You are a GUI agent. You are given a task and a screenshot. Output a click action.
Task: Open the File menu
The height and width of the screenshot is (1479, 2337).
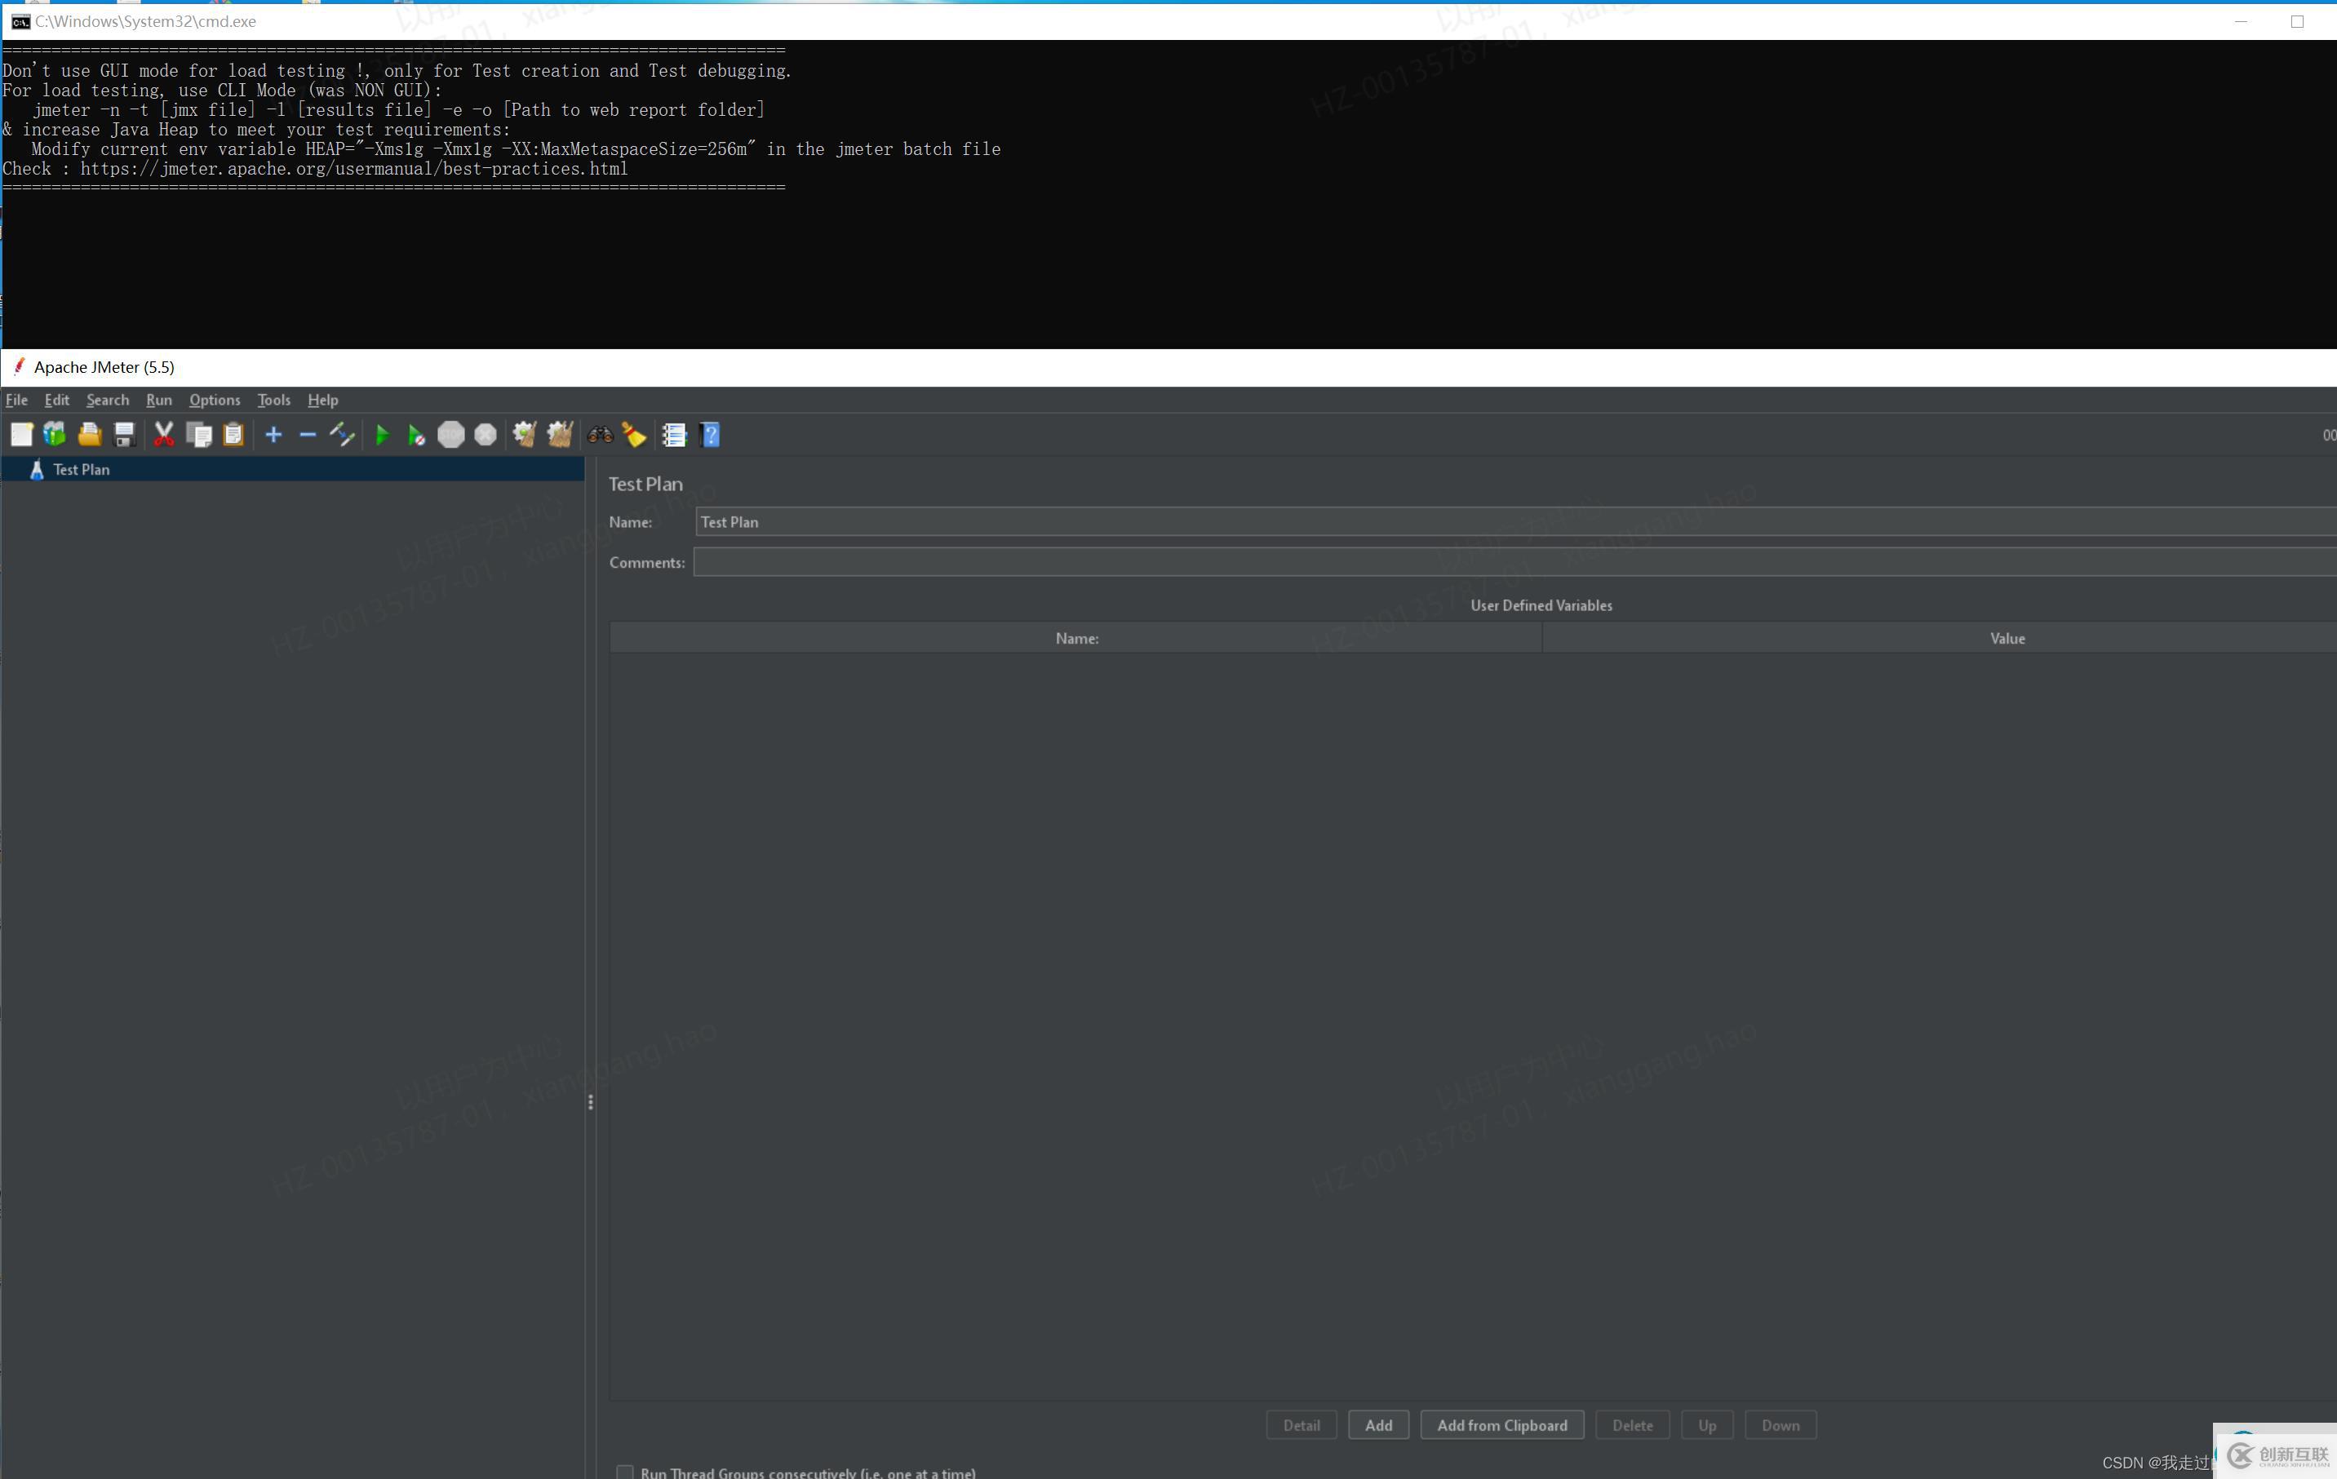[x=17, y=400]
